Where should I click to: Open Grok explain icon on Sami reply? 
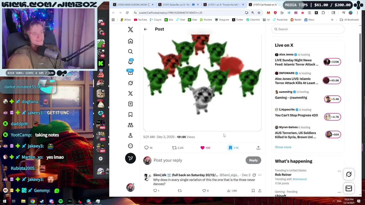tap(254, 175)
